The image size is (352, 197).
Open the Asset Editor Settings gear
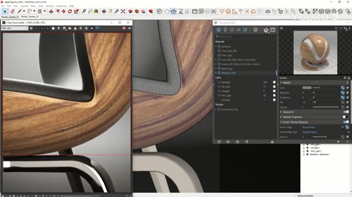pos(256,30)
